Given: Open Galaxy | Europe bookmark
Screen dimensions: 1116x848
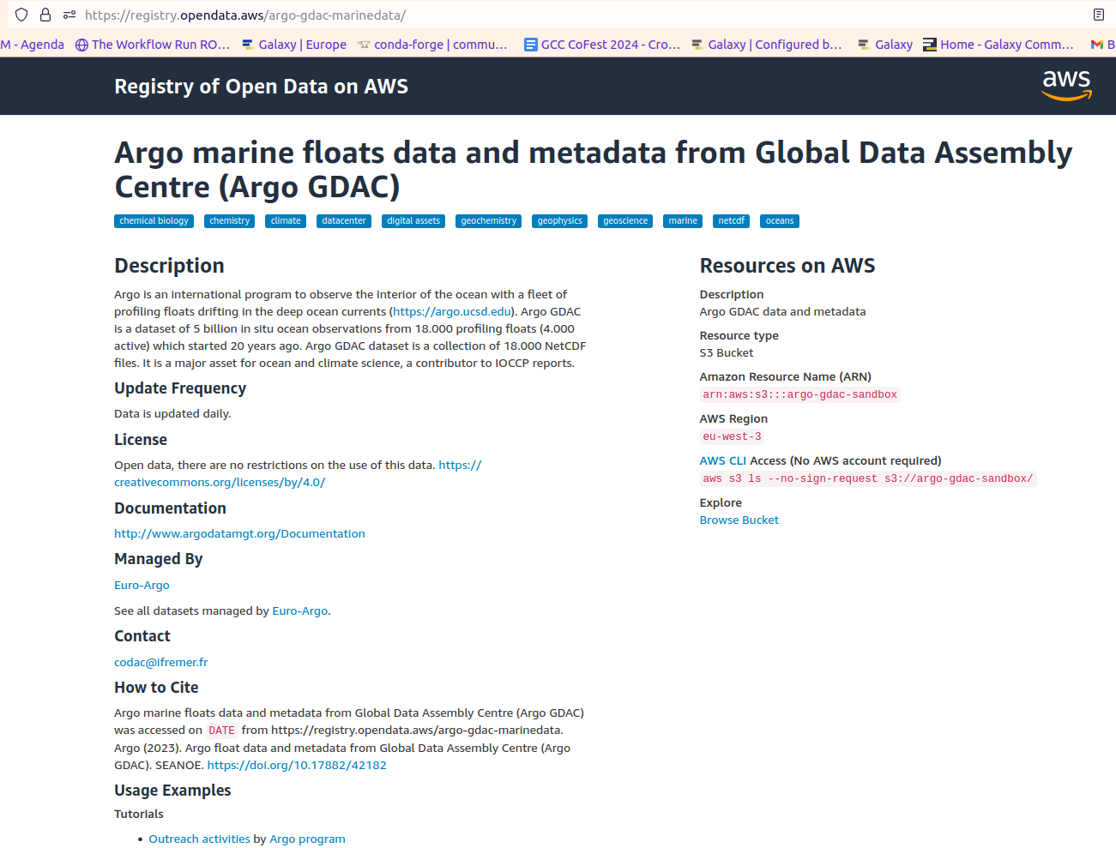Looking at the screenshot, I should [x=294, y=45].
